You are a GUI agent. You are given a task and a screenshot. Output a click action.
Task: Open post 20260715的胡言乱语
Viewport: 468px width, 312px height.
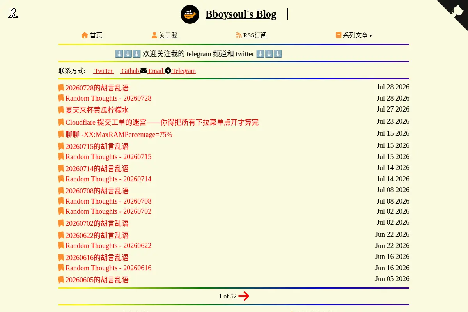coord(97,146)
